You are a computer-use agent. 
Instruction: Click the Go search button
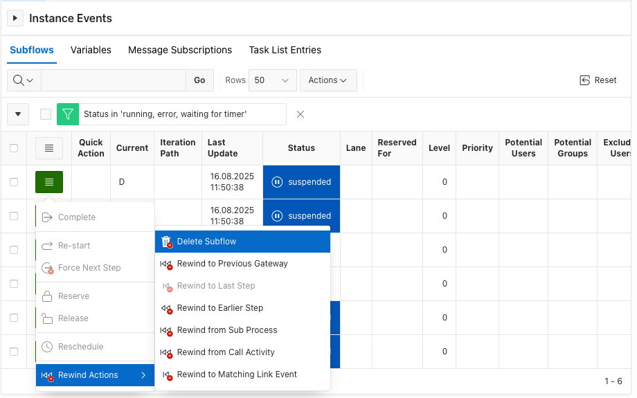point(199,80)
